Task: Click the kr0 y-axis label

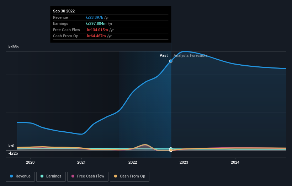Action: (11, 146)
